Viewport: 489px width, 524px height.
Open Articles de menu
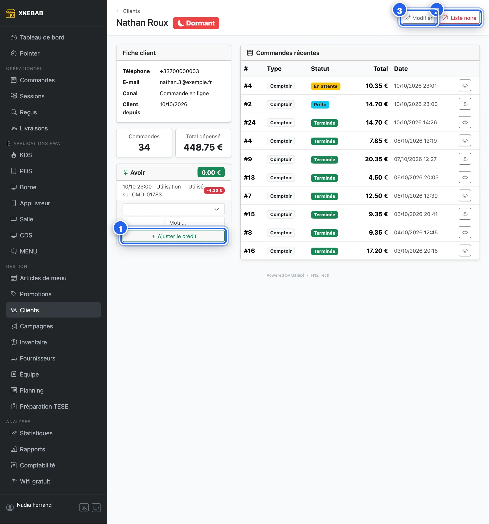(x=53, y=278)
